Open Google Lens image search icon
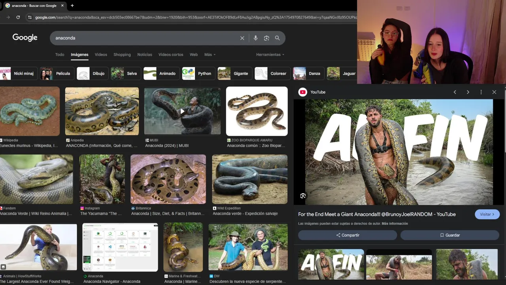This screenshot has width=506, height=285. (x=266, y=38)
